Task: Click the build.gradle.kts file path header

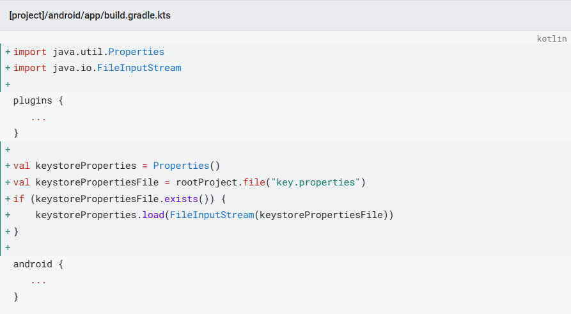Action: tap(90, 15)
